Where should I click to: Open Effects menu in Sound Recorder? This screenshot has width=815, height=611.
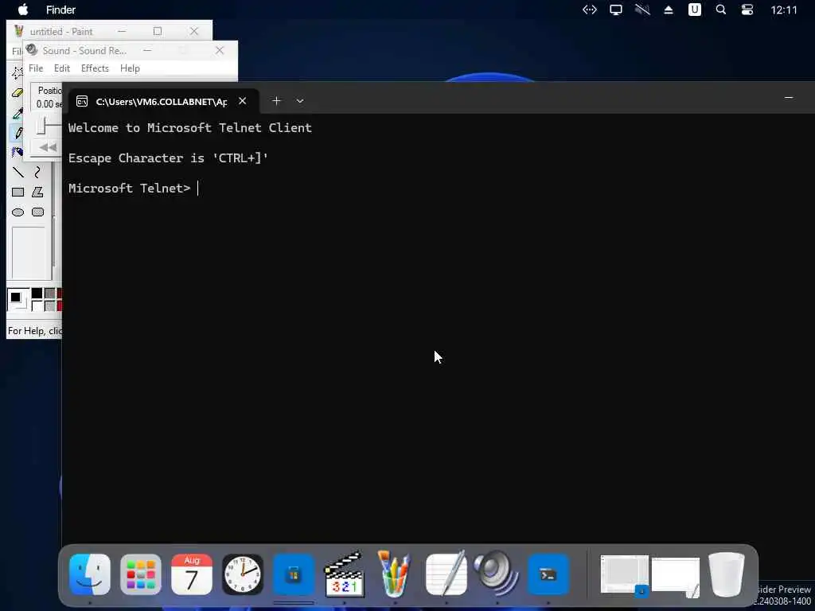click(95, 68)
